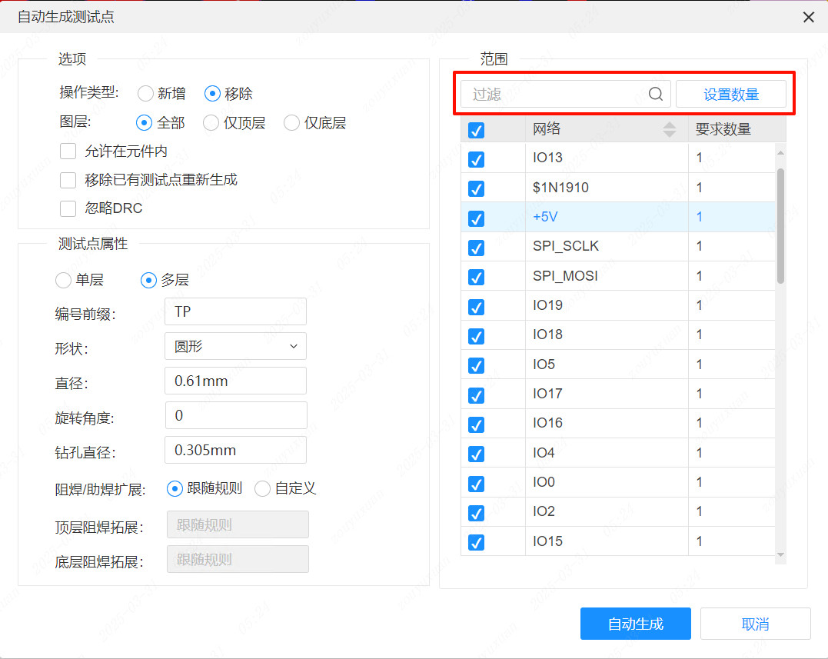
Task: Click the dropdown arrow of 形状 selector
Action: 293,346
